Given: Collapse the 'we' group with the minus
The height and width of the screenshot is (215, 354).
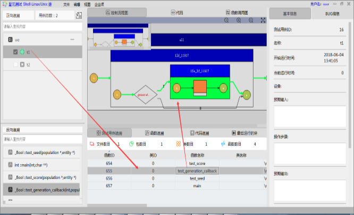Looking at the screenshot, I should coord(72,40).
